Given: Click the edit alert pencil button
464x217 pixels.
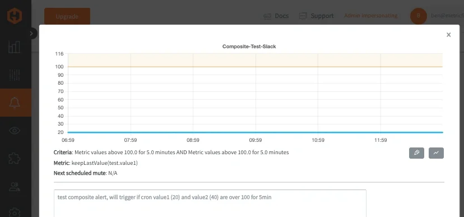Looking at the screenshot, I should tap(417, 153).
